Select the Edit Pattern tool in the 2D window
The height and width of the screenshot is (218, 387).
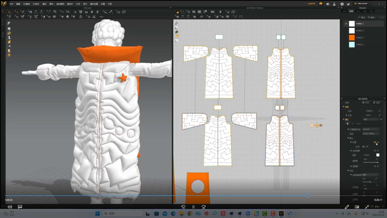tap(182, 12)
